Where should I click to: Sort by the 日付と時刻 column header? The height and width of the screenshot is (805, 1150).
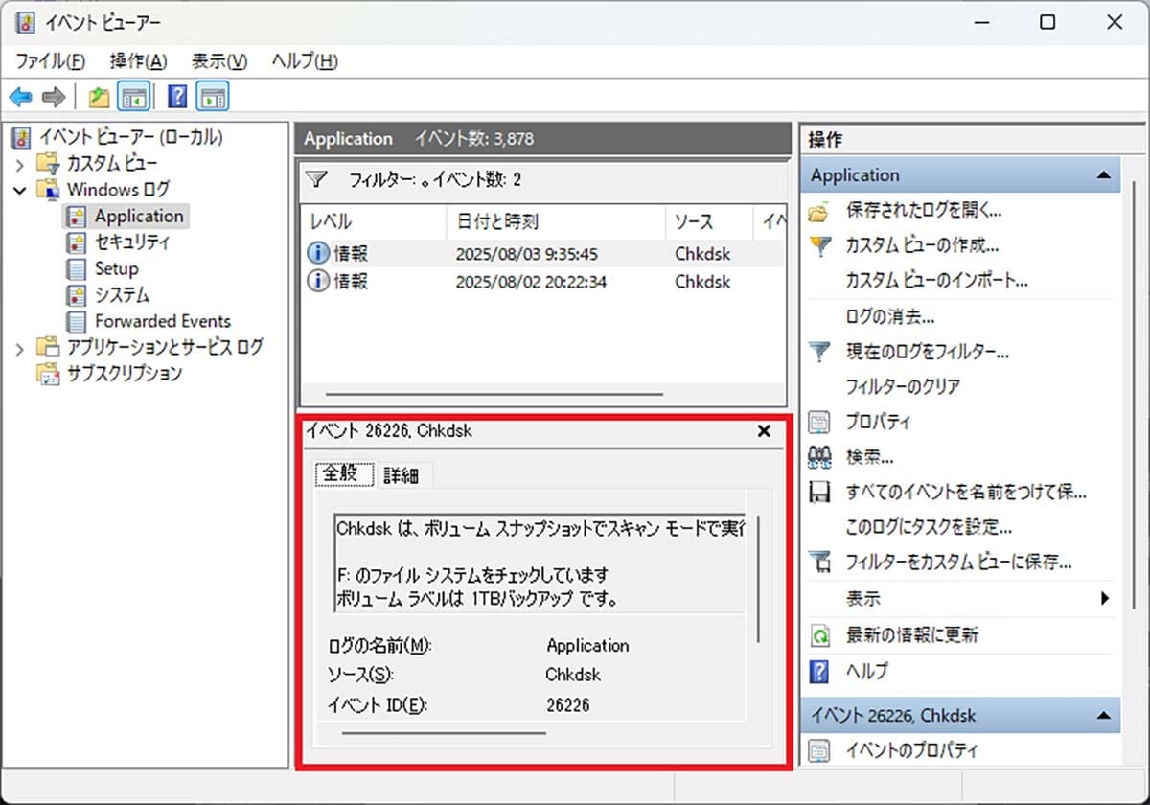(556, 221)
